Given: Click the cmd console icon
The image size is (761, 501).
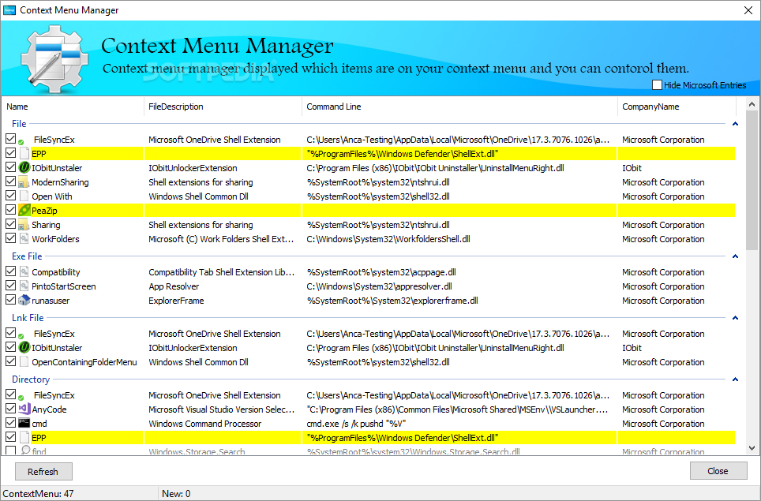Looking at the screenshot, I should tap(24, 423).
